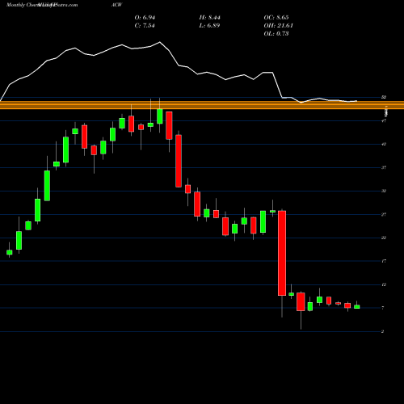
Task: Click the 47 price axis label
Action: pyautogui.click(x=384, y=120)
